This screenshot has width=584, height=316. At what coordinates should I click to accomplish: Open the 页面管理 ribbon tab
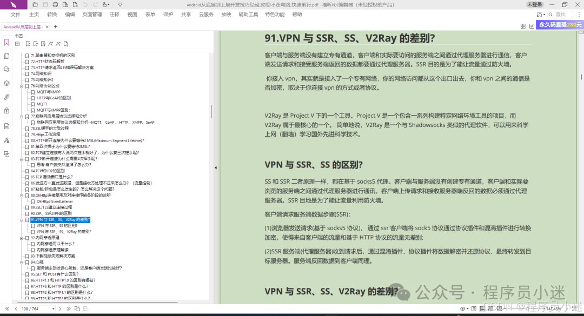click(x=92, y=15)
